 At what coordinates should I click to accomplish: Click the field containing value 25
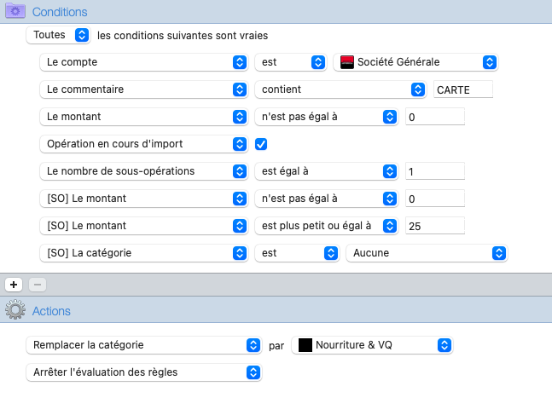click(435, 226)
